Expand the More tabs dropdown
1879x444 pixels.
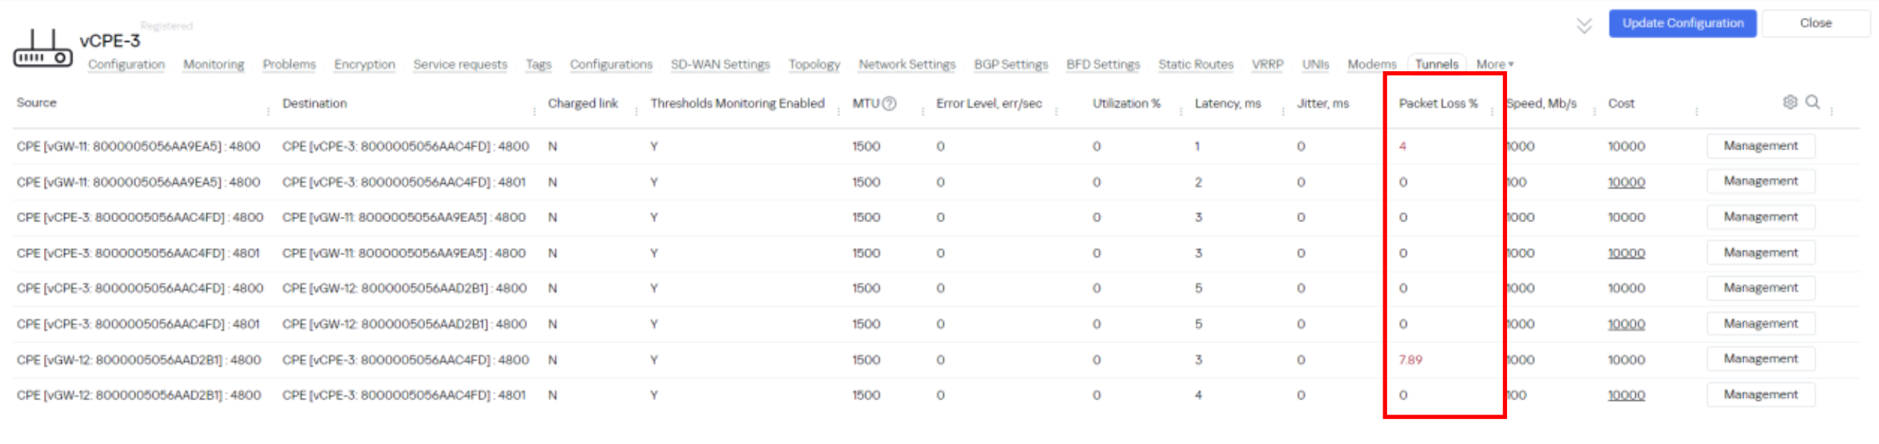click(x=1495, y=64)
